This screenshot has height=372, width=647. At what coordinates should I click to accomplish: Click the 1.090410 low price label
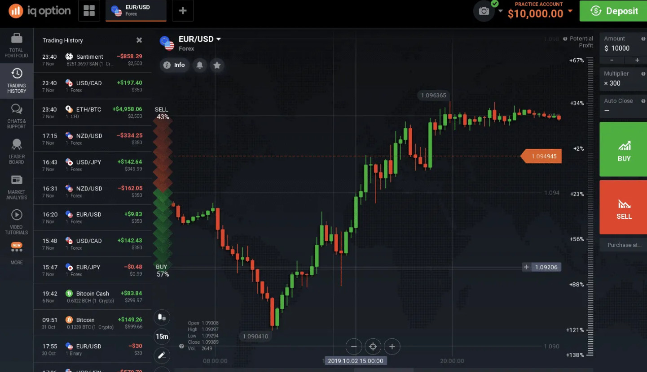255,336
